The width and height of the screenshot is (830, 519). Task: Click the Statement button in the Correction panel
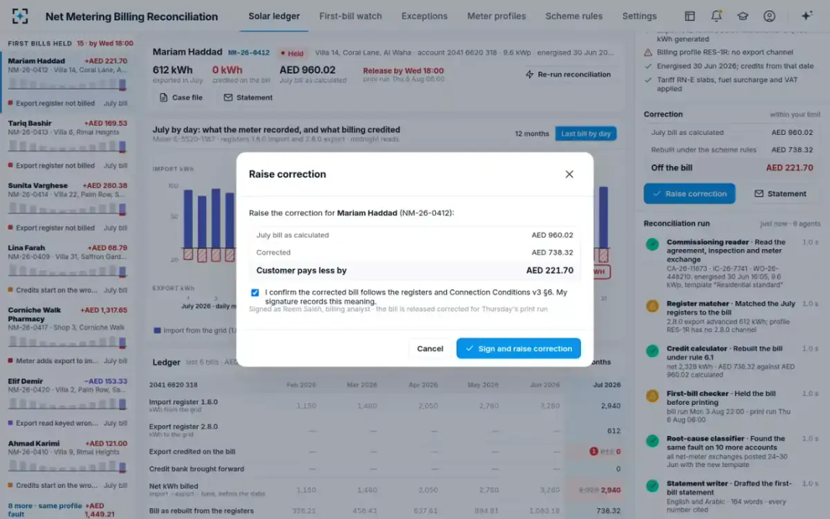click(x=780, y=194)
